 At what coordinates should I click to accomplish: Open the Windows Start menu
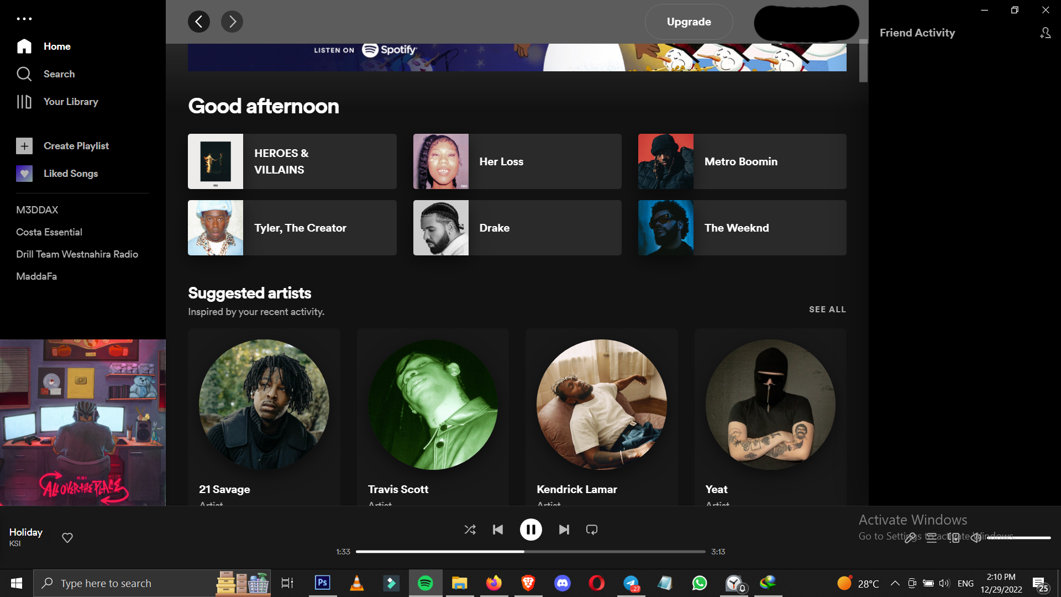pyautogui.click(x=17, y=583)
